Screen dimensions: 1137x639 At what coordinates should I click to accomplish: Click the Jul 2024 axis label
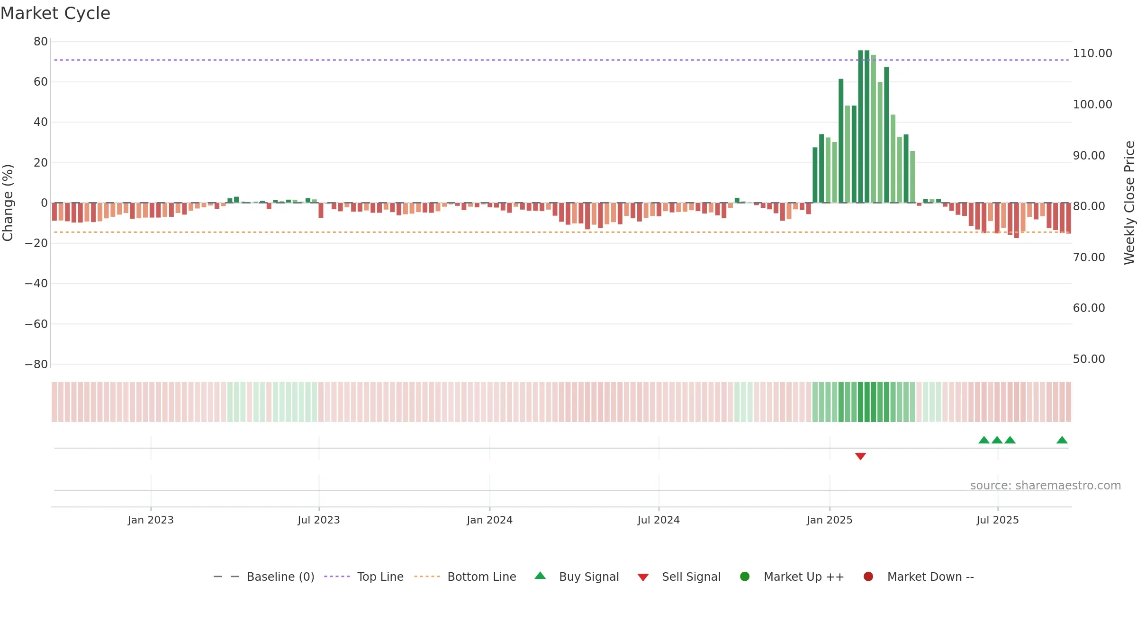[659, 520]
